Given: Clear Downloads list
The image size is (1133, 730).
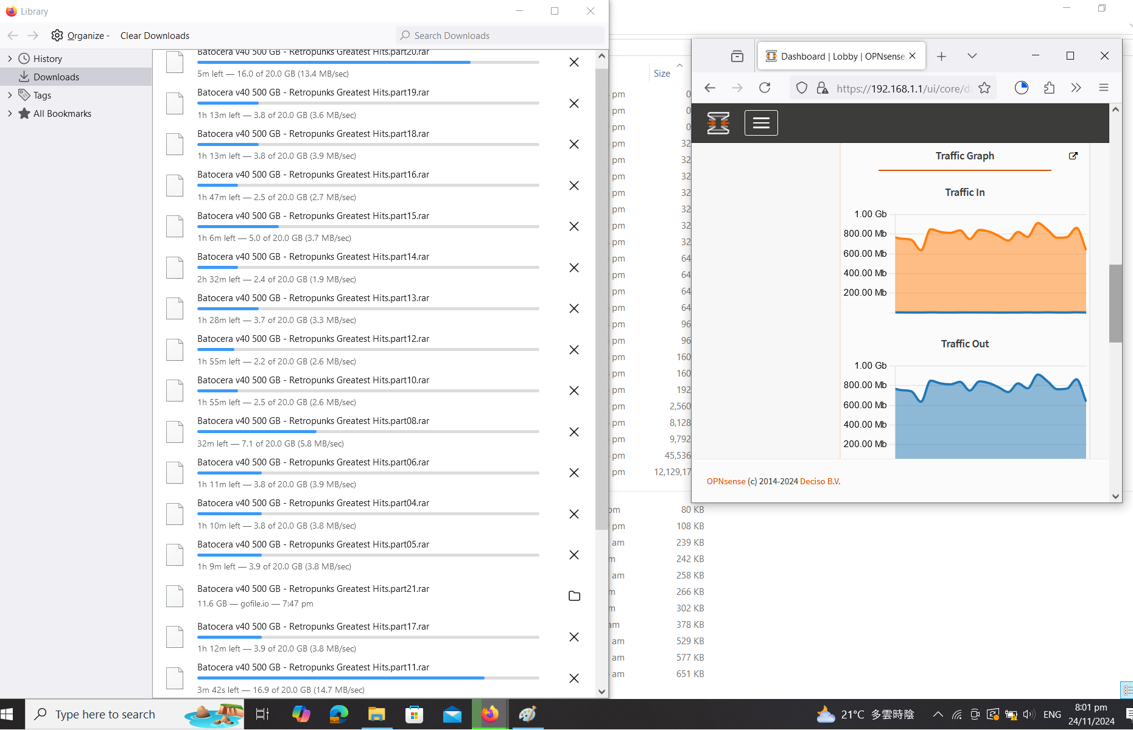Looking at the screenshot, I should [x=155, y=36].
